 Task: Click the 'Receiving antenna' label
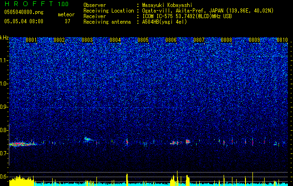pos(107,22)
